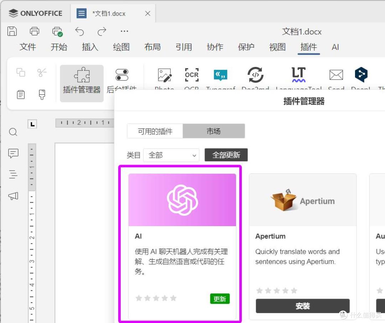
Task: Launch the Typograf plugin
Action: (221, 78)
